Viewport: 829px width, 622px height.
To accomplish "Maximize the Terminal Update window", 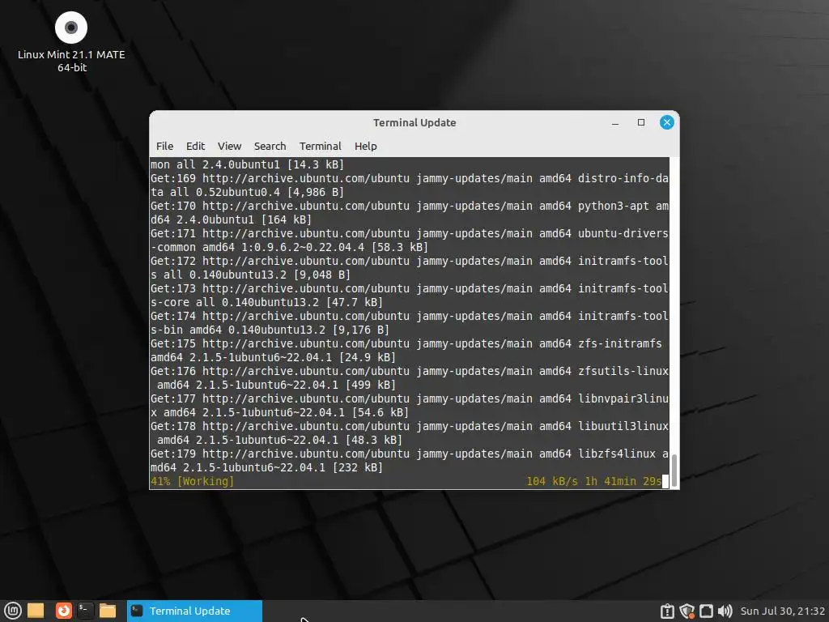I will click(641, 123).
